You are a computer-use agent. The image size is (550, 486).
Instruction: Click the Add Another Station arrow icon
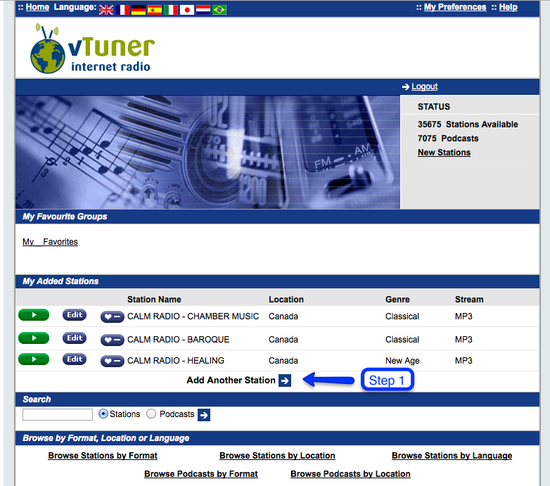[284, 381]
